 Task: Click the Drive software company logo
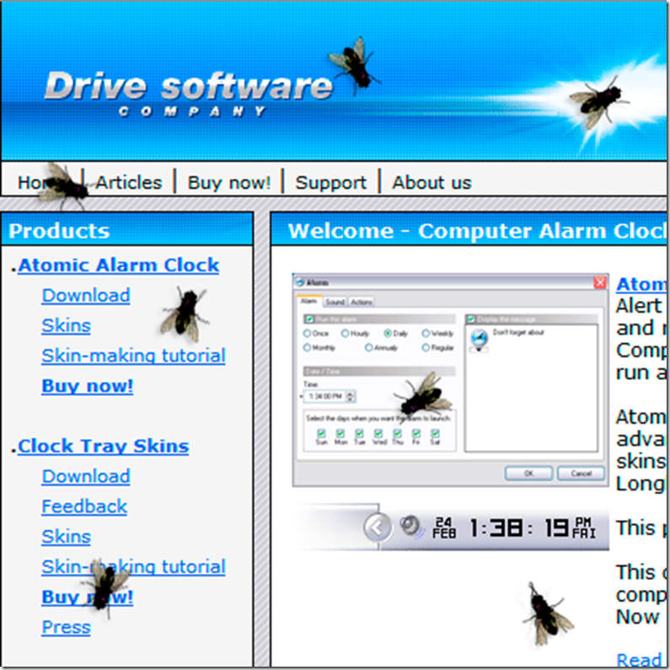[x=189, y=94]
